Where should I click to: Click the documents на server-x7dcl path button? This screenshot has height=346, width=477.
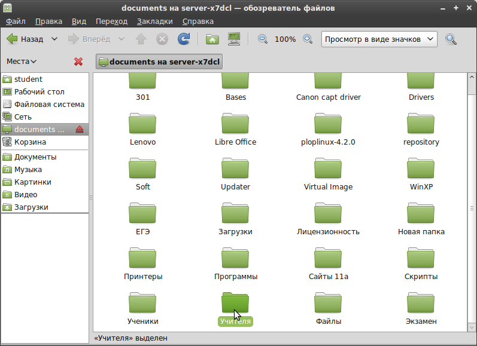[x=159, y=62]
